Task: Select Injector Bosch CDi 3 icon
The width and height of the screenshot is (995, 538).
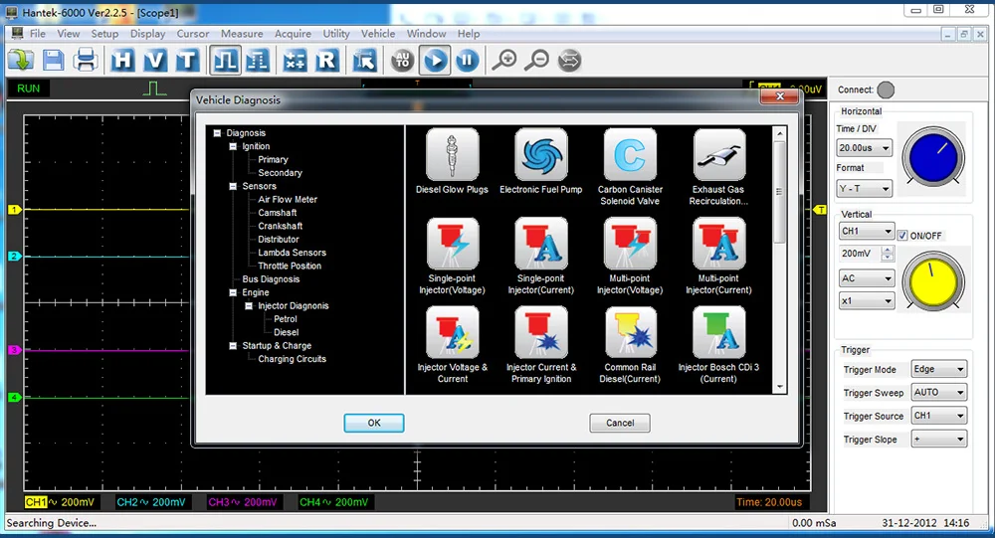Action: 718,332
